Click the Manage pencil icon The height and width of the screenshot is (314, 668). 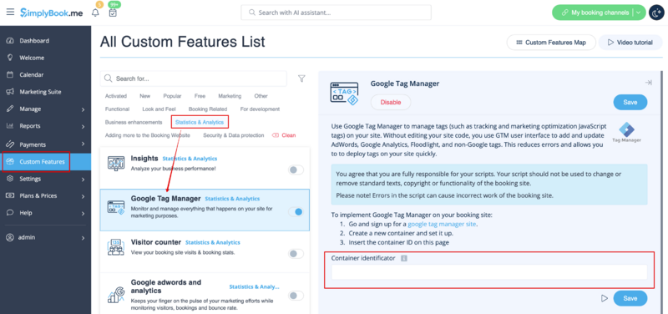tap(10, 109)
